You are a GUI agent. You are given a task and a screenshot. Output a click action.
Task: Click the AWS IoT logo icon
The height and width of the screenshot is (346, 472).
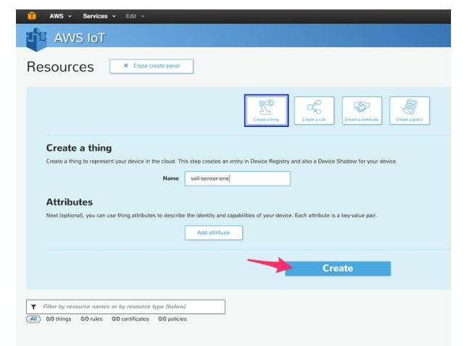pos(36,39)
